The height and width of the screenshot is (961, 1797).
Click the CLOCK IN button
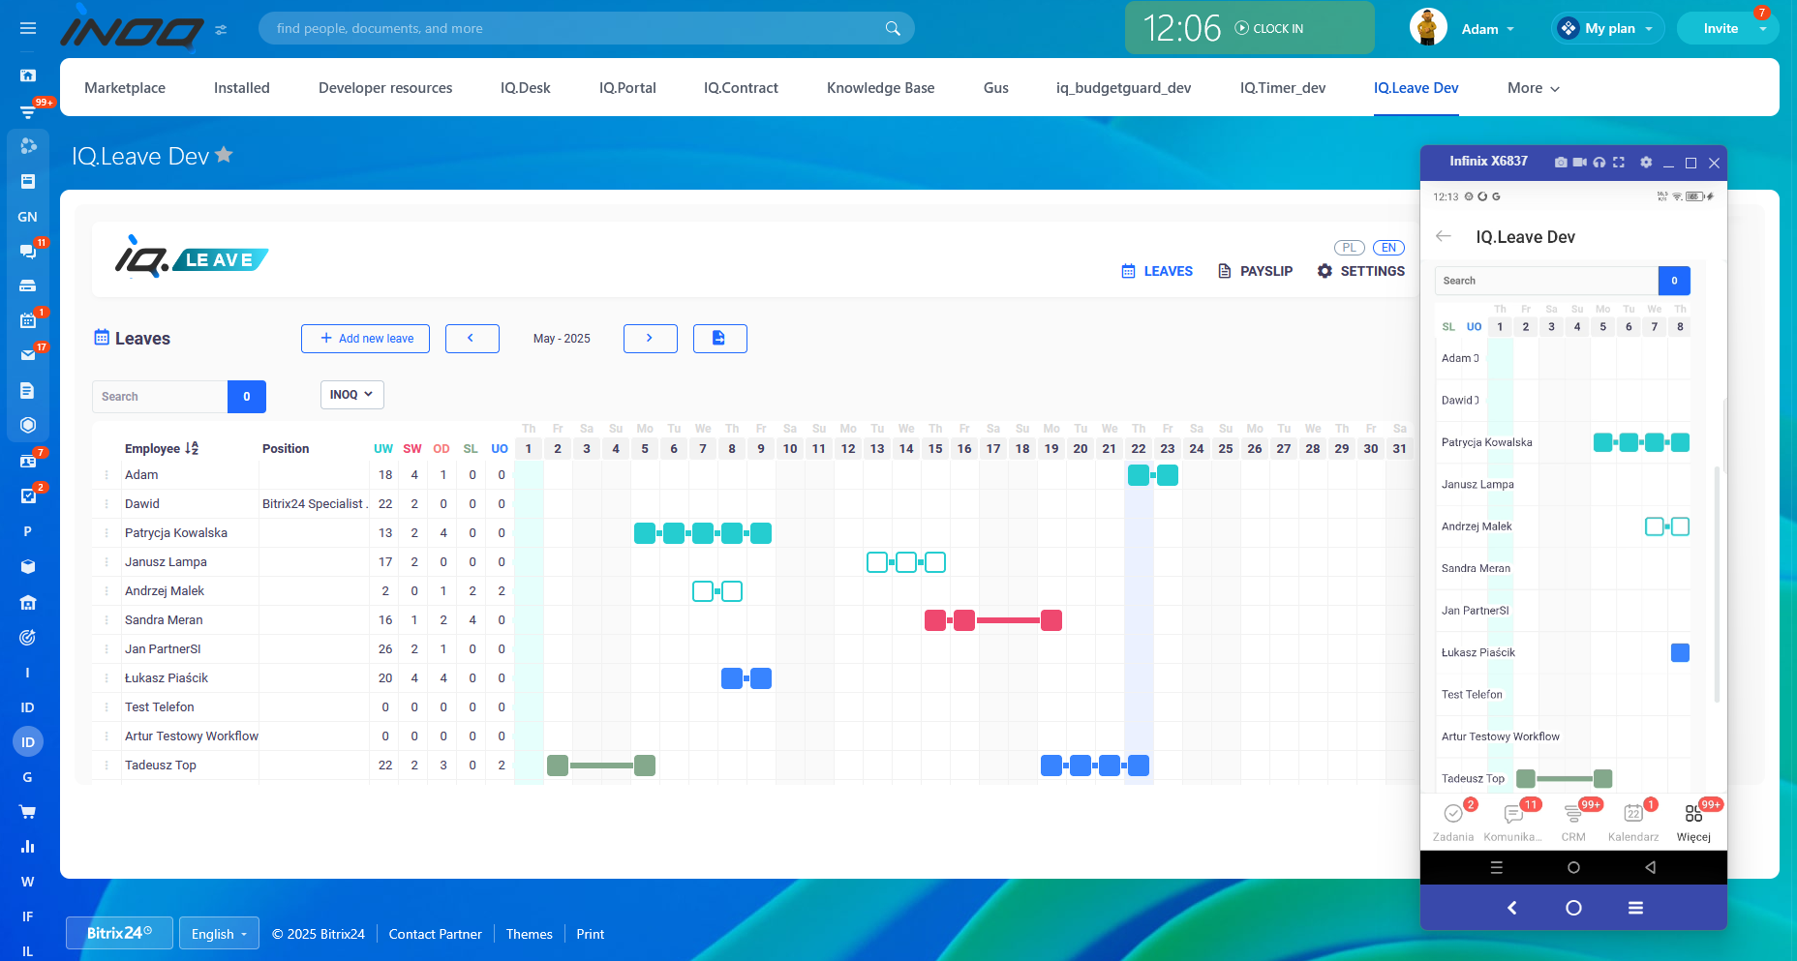[1268, 29]
